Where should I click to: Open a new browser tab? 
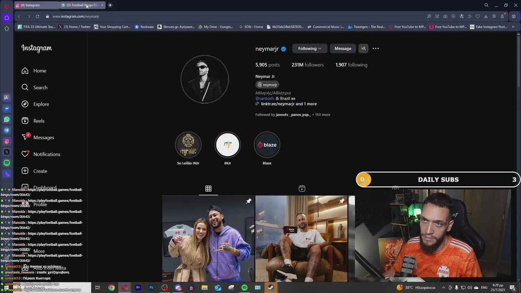pyautogui.click(x=110, y=5)
